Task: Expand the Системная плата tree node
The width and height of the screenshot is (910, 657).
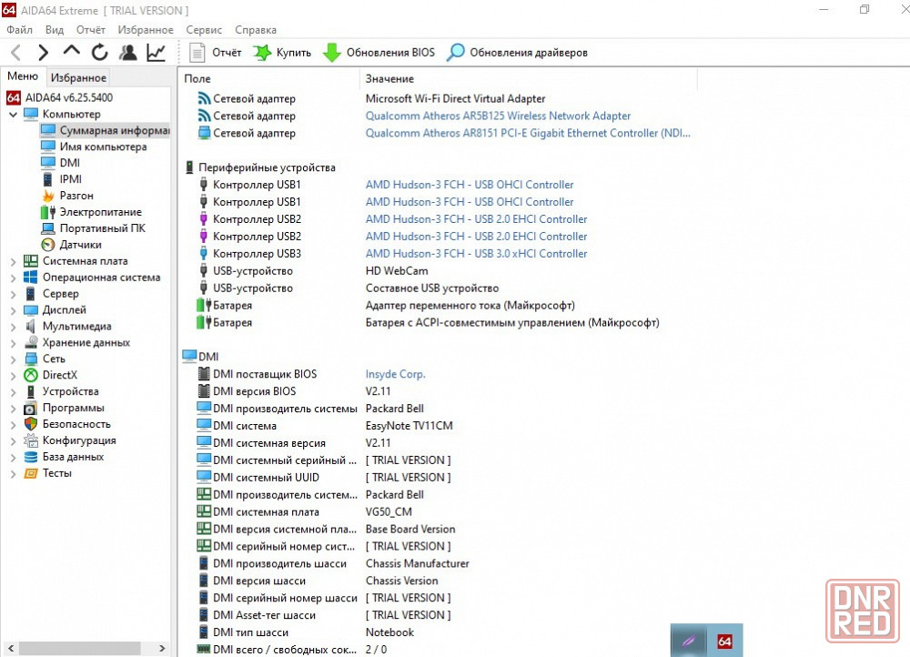Action: 13,261
